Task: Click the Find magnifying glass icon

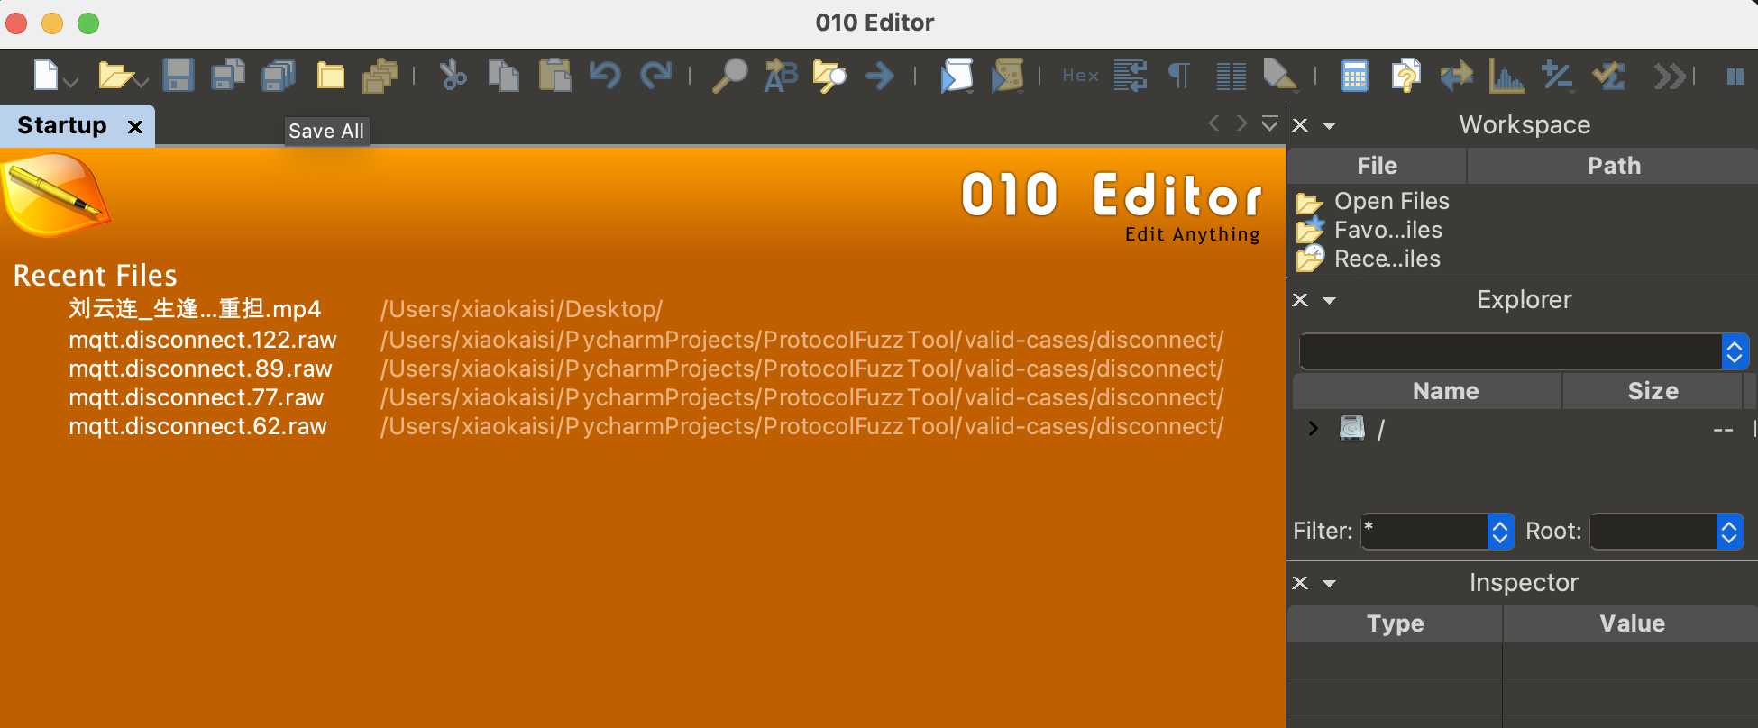Action: (x=729, y=76)
